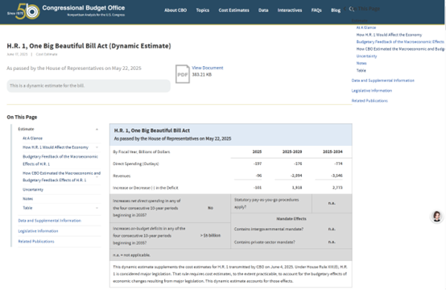The height and width of the screenshot is (290, 446).
Task: Go to Cost Estimates menu item
Action: tap(233, 10)
